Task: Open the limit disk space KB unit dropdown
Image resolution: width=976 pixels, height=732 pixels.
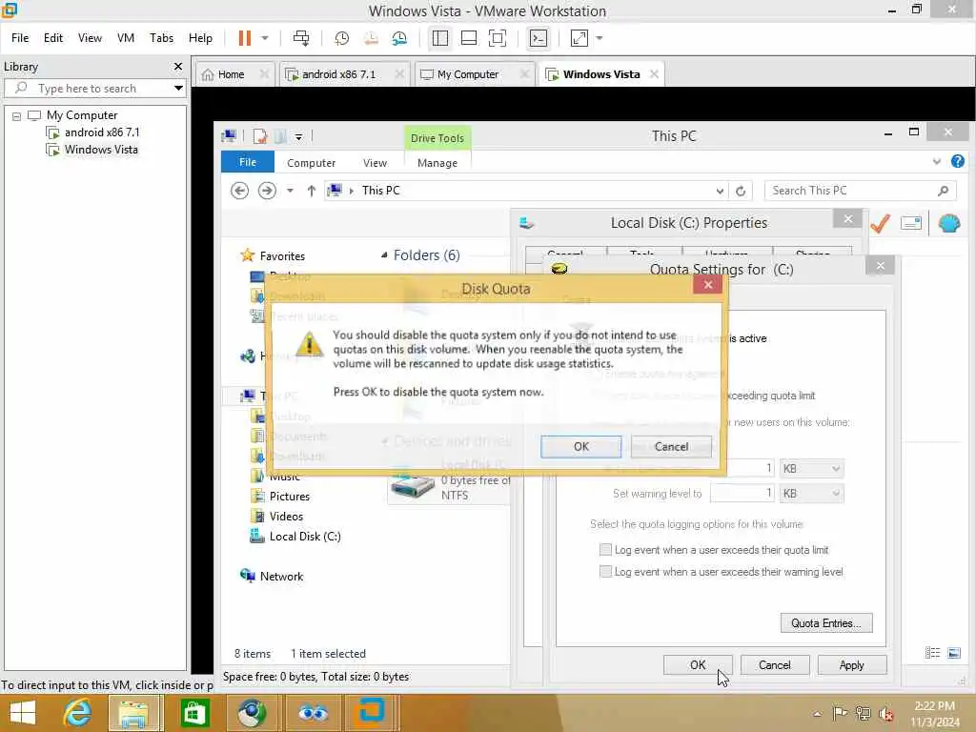Action: [812, 468]
